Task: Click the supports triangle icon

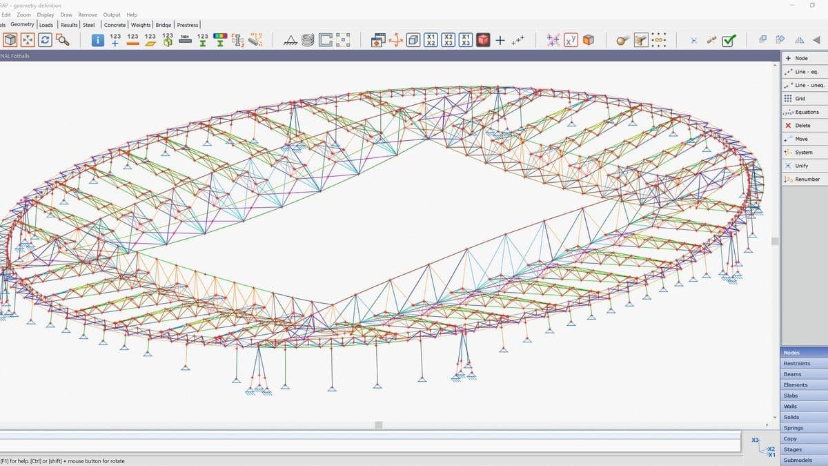Action: [290, 41]
